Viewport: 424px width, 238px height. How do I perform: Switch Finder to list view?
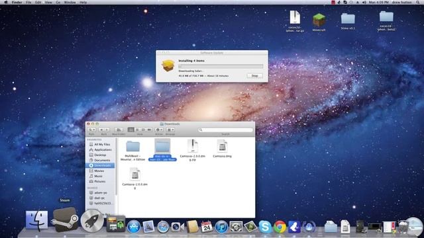(137, 130)
